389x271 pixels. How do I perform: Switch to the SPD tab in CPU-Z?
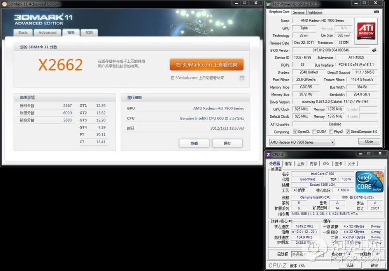(326, 164)
